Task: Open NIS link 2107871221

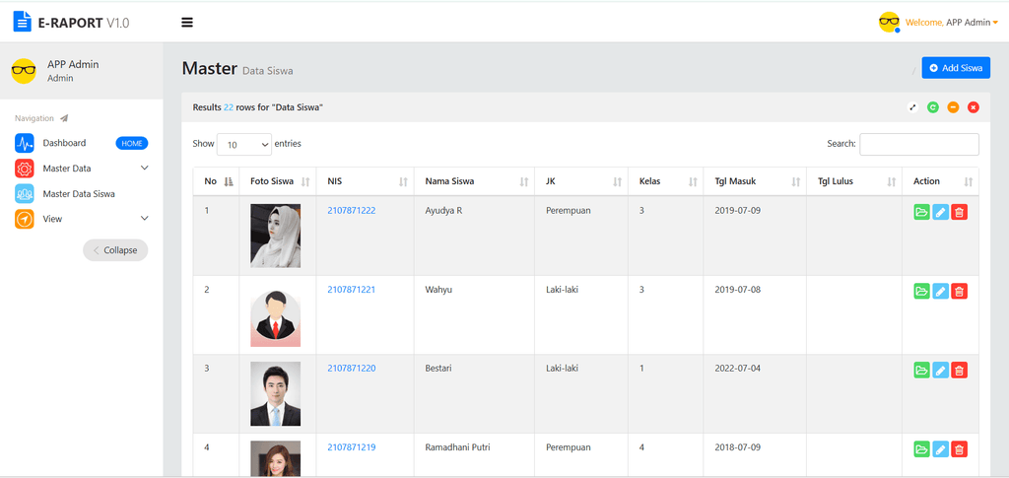Action: tap(352, 290)
